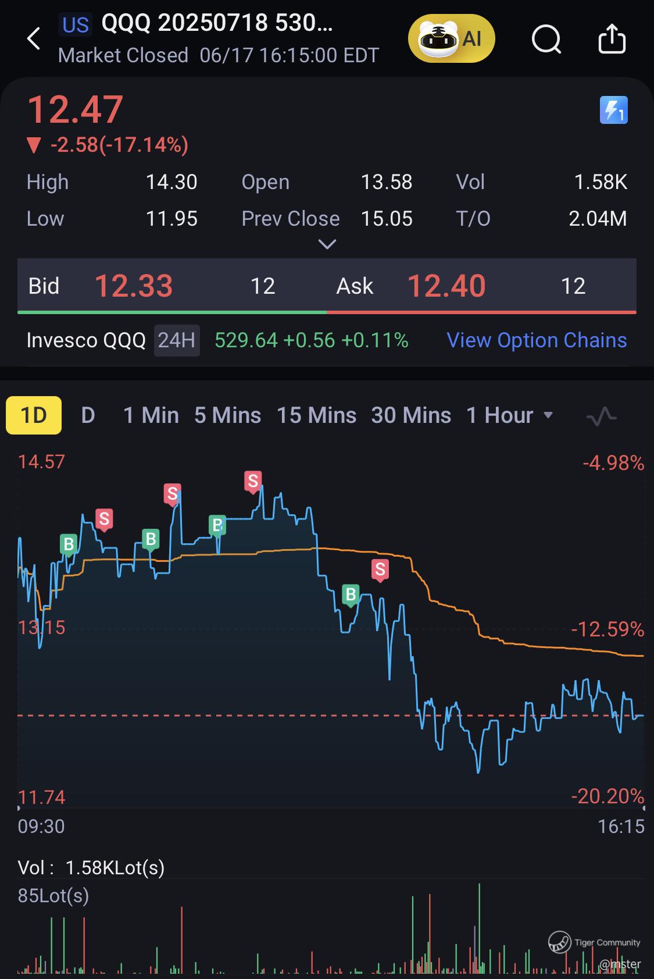Tap the High value 14.30

pos(171,182)
